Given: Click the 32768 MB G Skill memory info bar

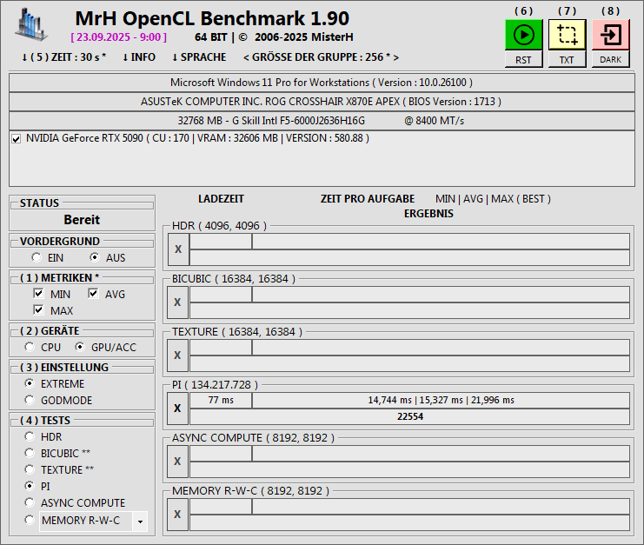Looking at the screenshot, I should (322, 121).
